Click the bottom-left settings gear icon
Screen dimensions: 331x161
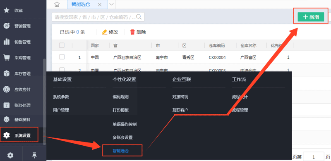[x=10, y=156]
